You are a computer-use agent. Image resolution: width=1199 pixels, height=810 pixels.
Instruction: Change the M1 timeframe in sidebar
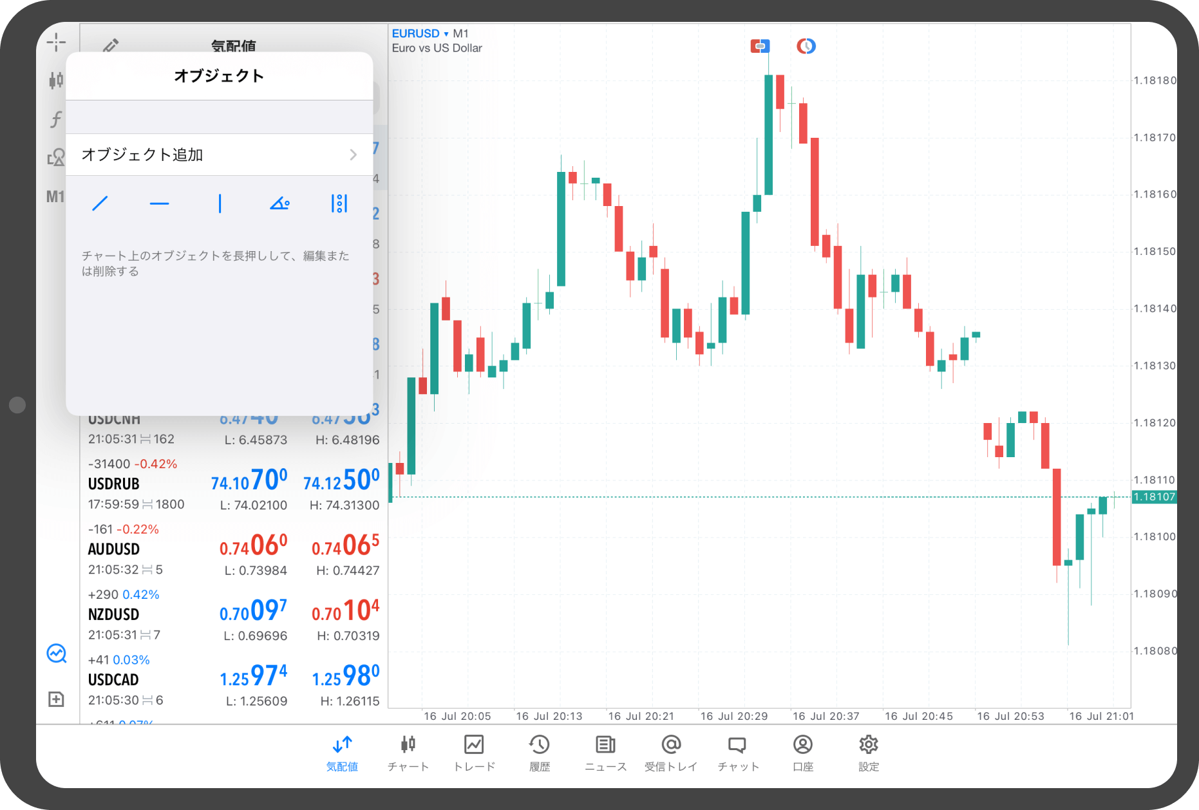(55, 196)
